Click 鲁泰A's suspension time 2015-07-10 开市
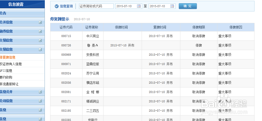This screenshot has width=262, height=121. [x=122, y=45]
